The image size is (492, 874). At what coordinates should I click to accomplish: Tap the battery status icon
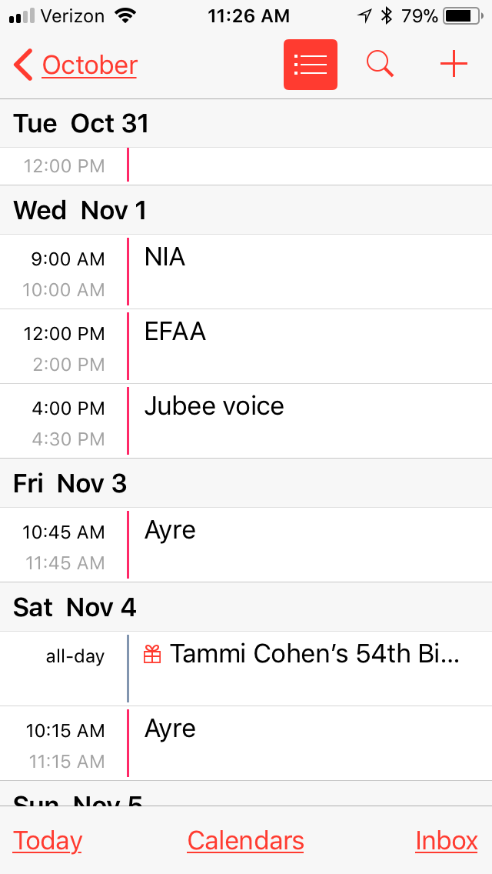pyautogui.click(x=461, y=15)
